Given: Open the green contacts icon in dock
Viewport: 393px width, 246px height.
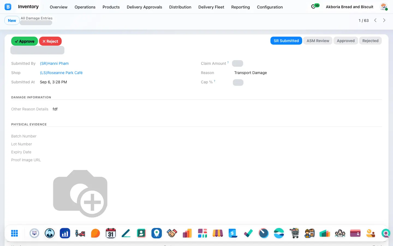Looking at the screenshot, I should tap(141, 233).
